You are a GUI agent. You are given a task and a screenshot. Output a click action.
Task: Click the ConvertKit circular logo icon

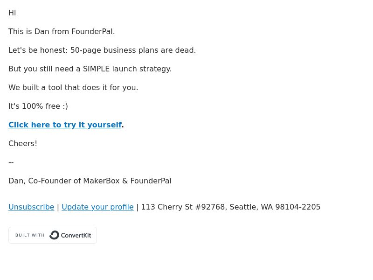pyautogui.click(x=54, y=235)
